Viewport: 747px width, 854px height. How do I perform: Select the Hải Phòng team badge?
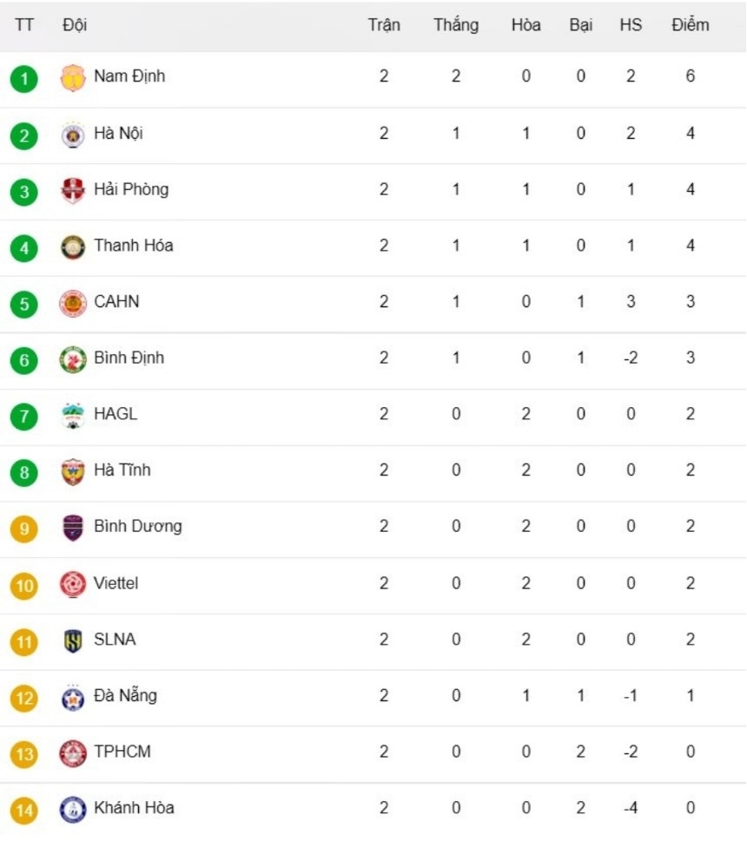click(72, 191)
